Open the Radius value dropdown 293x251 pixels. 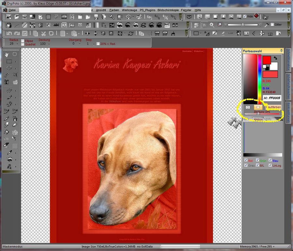point(18,44)
